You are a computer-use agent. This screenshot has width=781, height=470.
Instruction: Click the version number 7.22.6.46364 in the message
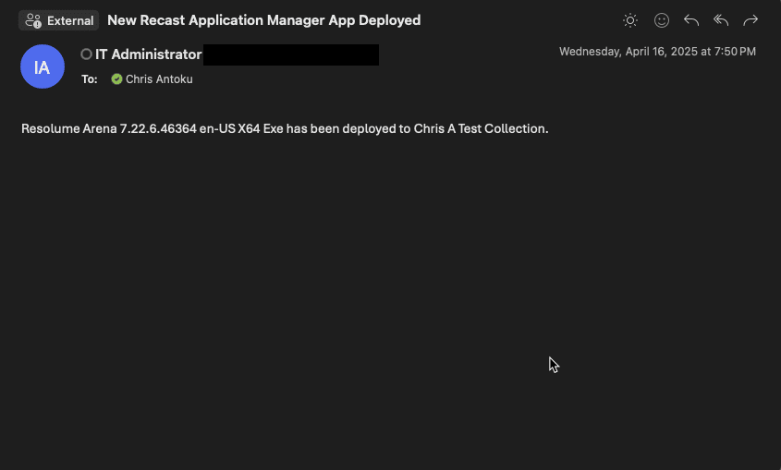tap(158, 128)
